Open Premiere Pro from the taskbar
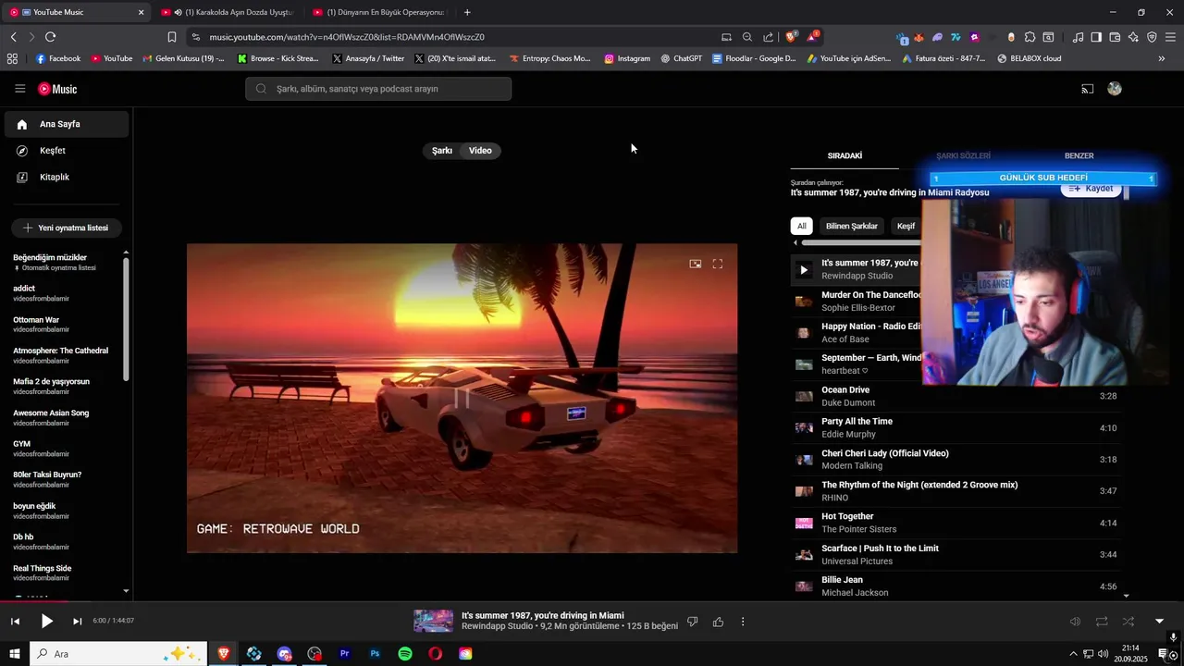 point(344,654)
